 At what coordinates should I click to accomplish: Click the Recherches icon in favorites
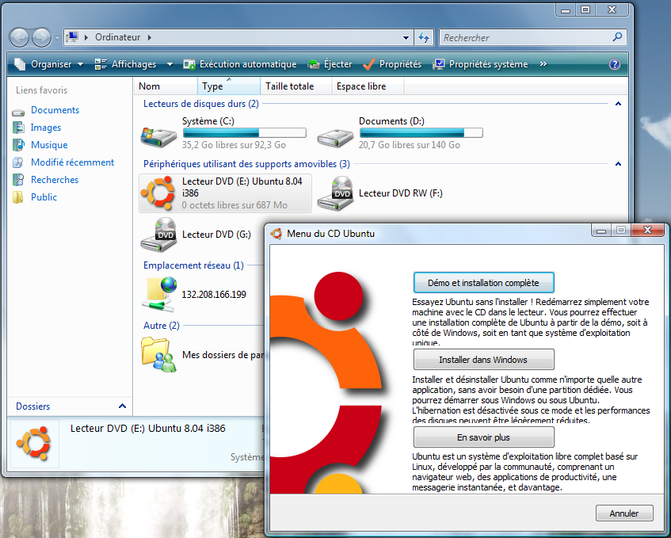pyautogui.click(x=18, y=180)
